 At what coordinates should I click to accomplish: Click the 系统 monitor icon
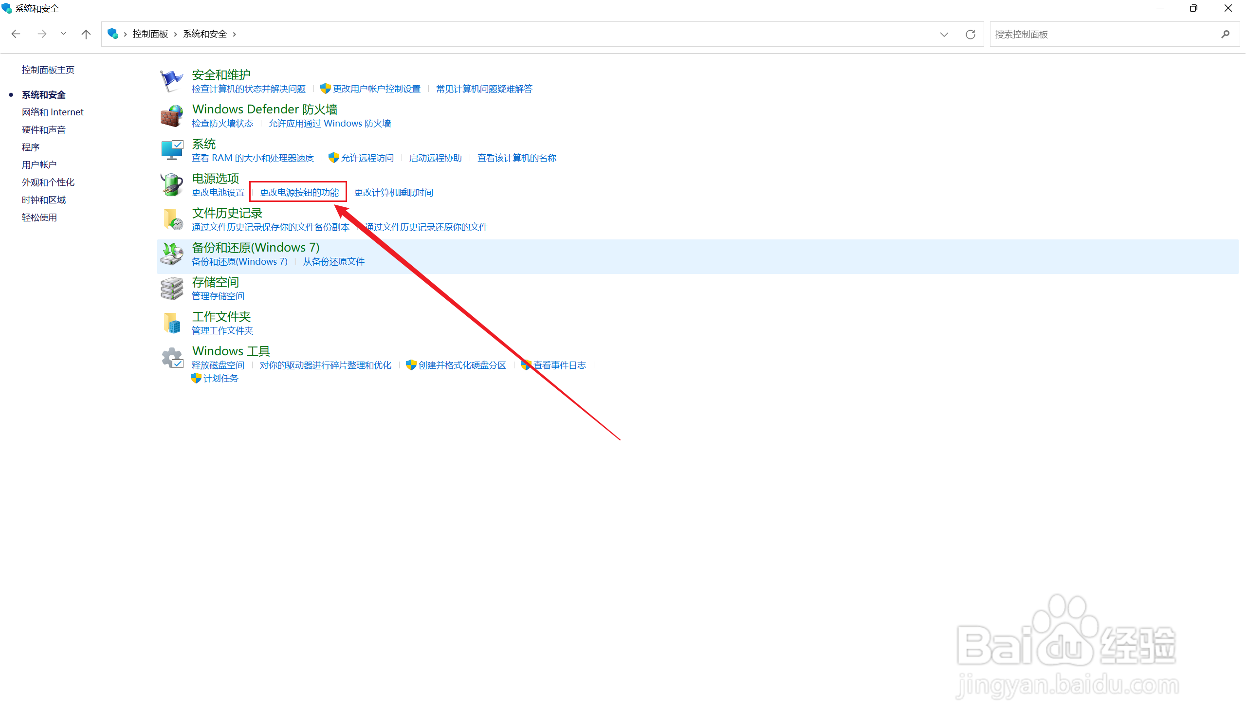click(x=172, y=150)
